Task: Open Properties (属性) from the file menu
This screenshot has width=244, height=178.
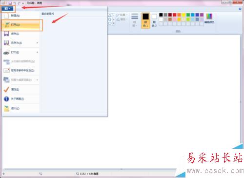Action: pyautogui.click(x=21, y=89)
